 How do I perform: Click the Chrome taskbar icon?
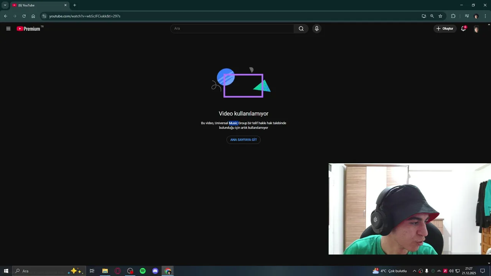click(x=168, y=271)
